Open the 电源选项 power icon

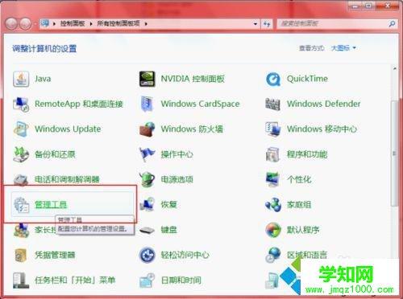tap(147, 179)
